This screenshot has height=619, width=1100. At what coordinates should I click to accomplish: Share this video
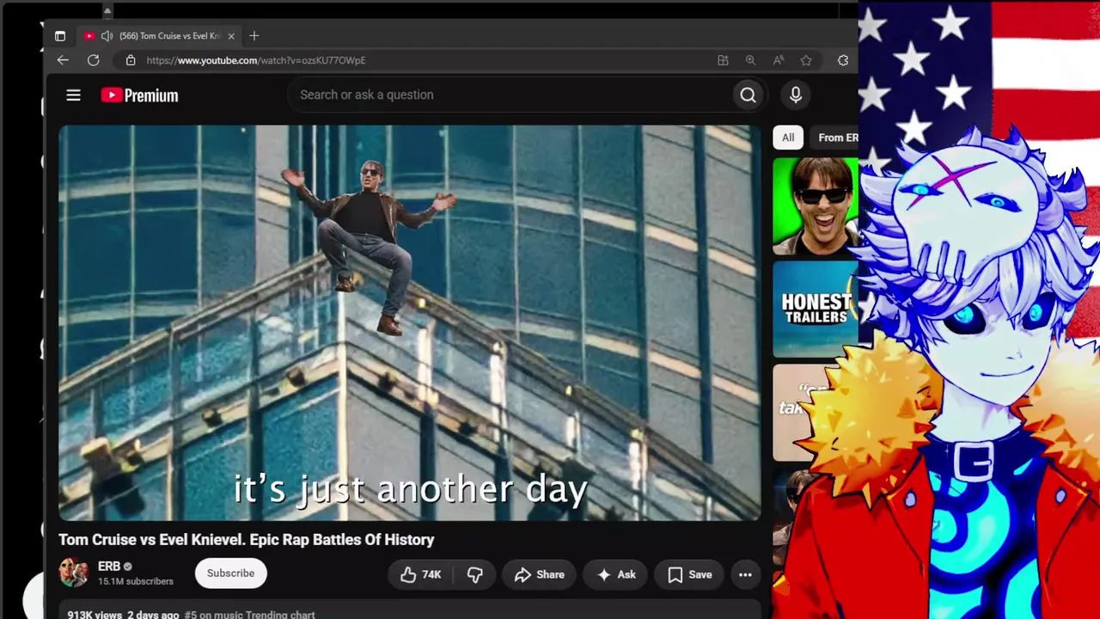point(540,574)
